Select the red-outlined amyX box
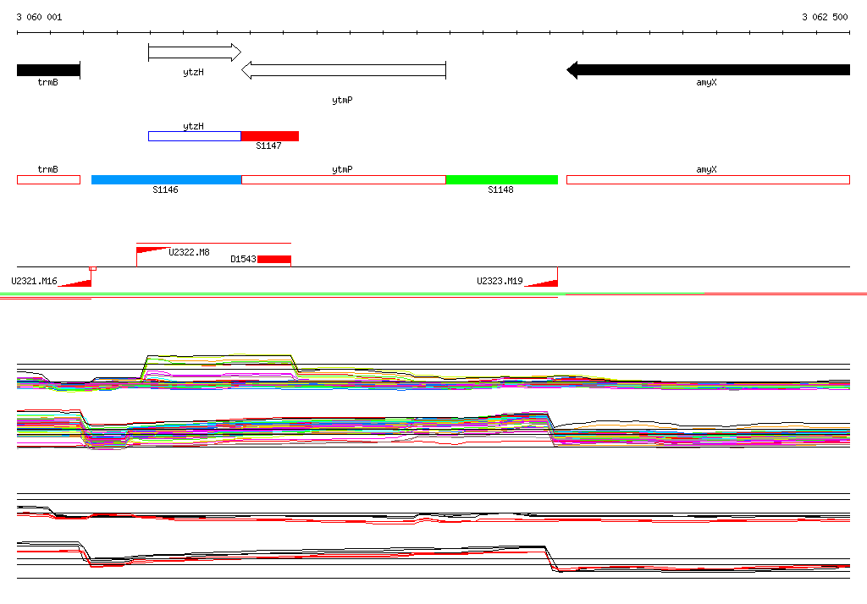867x604 pixels. coord(709,179)
